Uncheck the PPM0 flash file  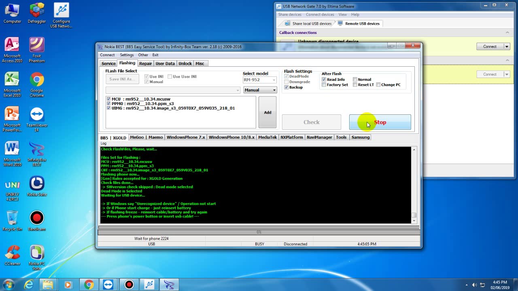click(x=108, y=103)
